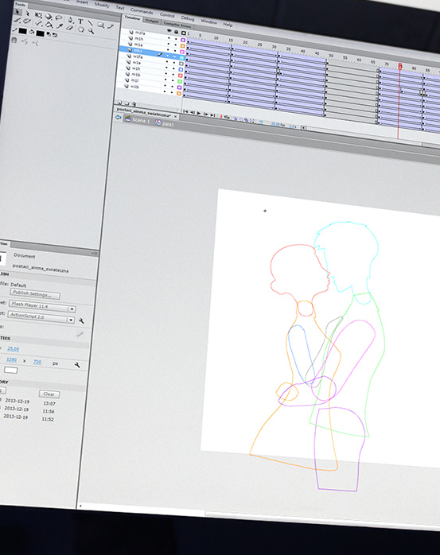Select the Zoom magnifier tool
Screen dimensions: 440x555
[x=91, y=31]
